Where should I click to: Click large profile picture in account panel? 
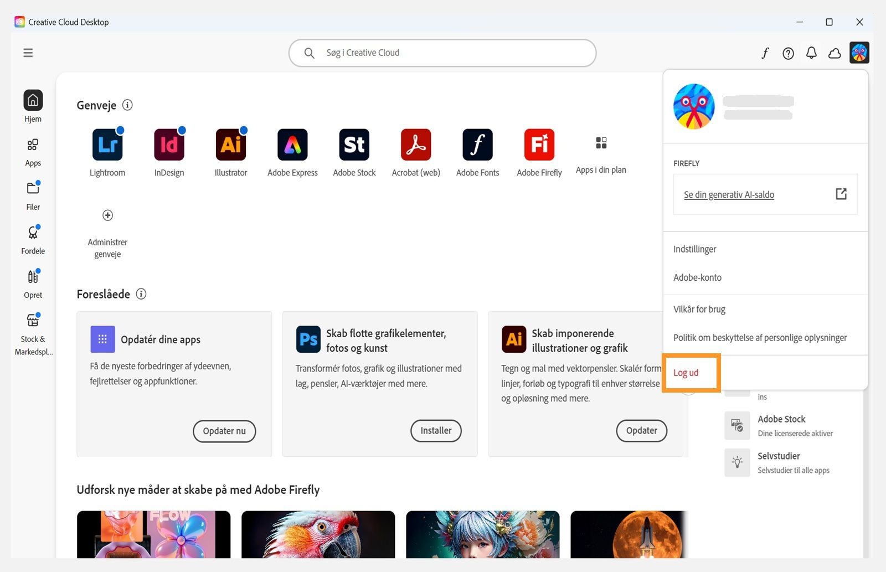click(694, 106)
